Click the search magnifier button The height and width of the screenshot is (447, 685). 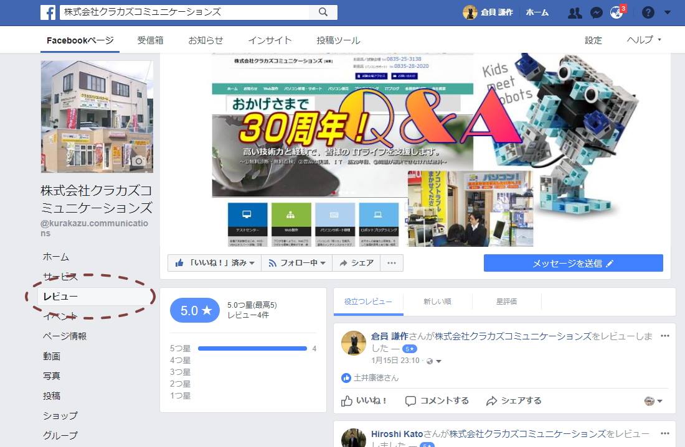click(323, 12)
